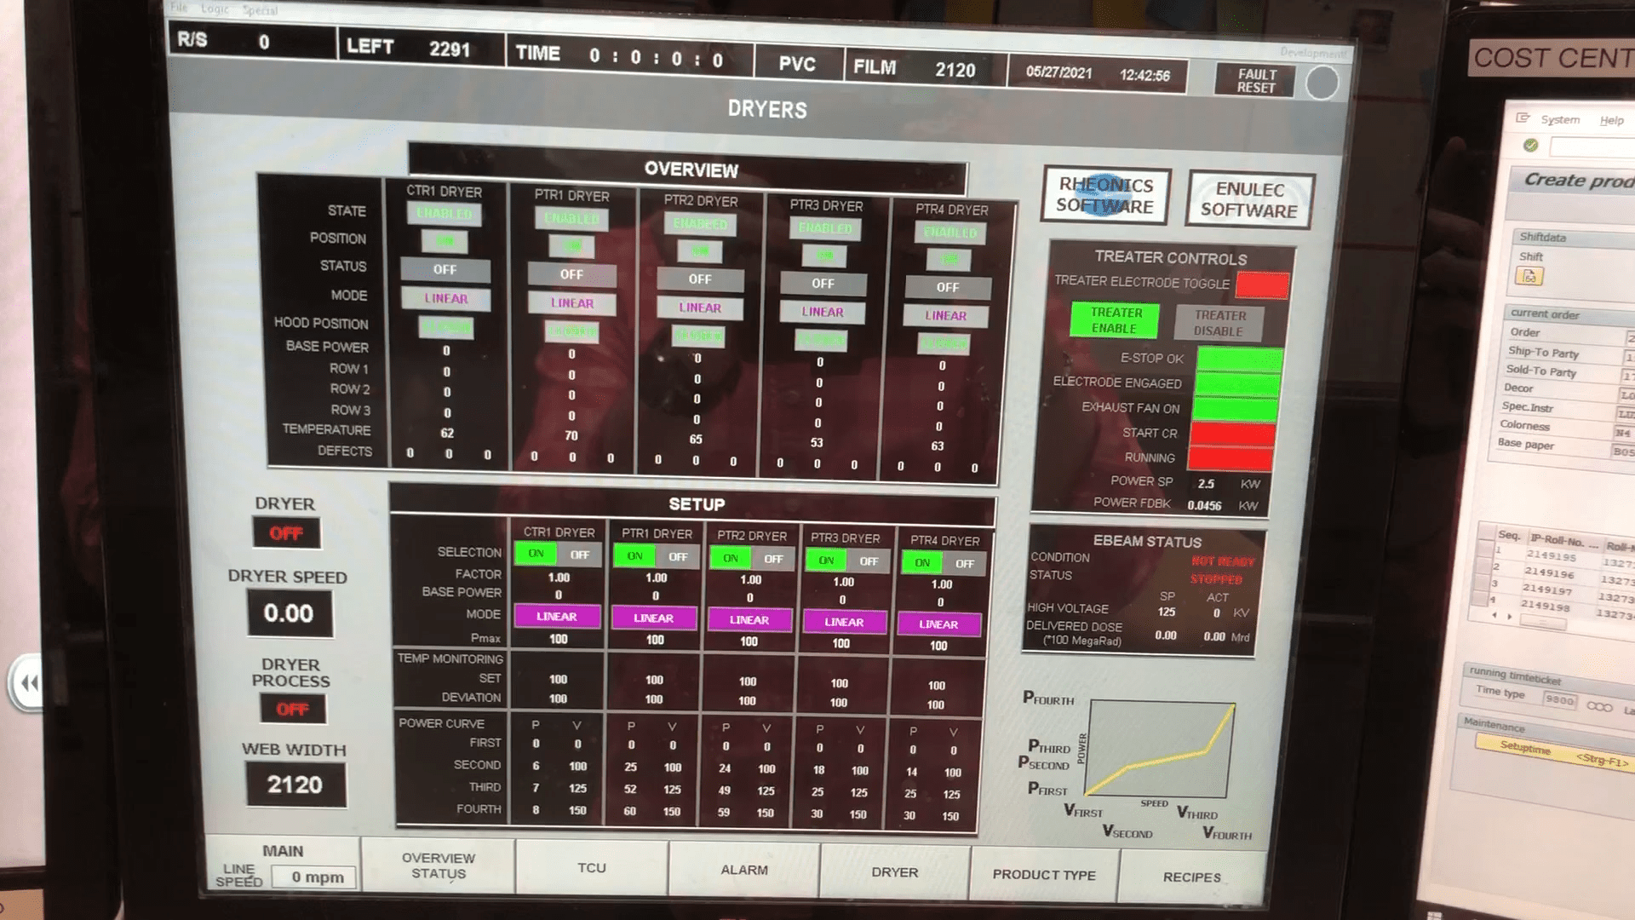Set PTR1 DRYER selection to OFF
1635x920 pixels.
point(678,557)
